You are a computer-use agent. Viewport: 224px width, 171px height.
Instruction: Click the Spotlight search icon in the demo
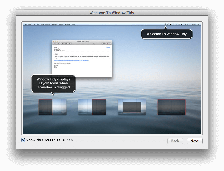[x=198, y=24]
